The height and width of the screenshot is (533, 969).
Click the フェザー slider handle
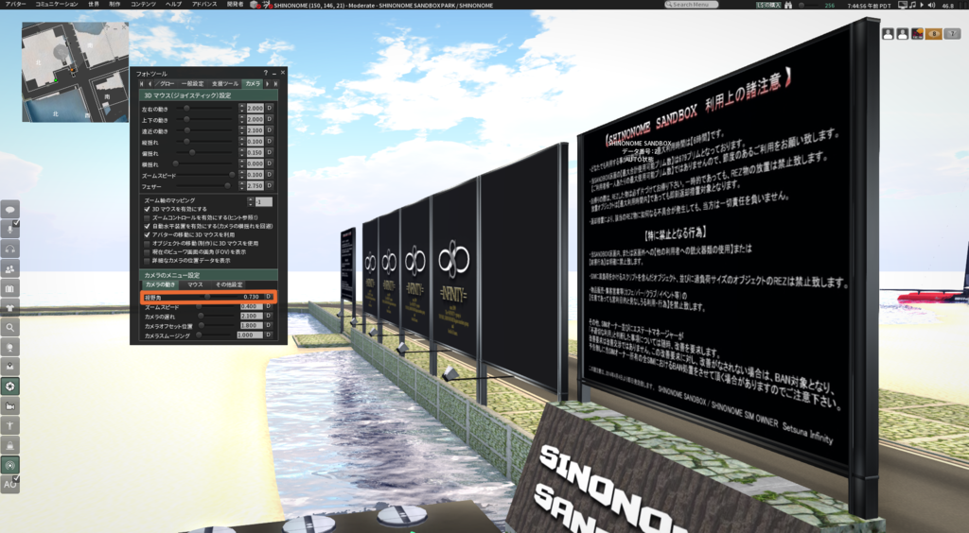click(x=227, y=185)
